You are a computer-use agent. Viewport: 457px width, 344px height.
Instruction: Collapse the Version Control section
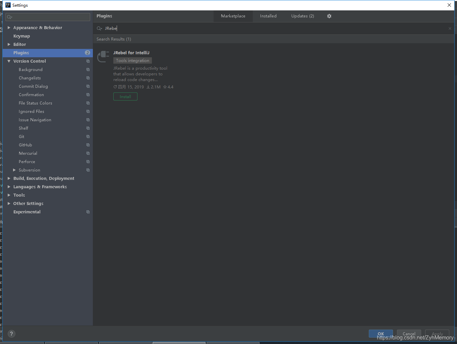tap(9, 61)
